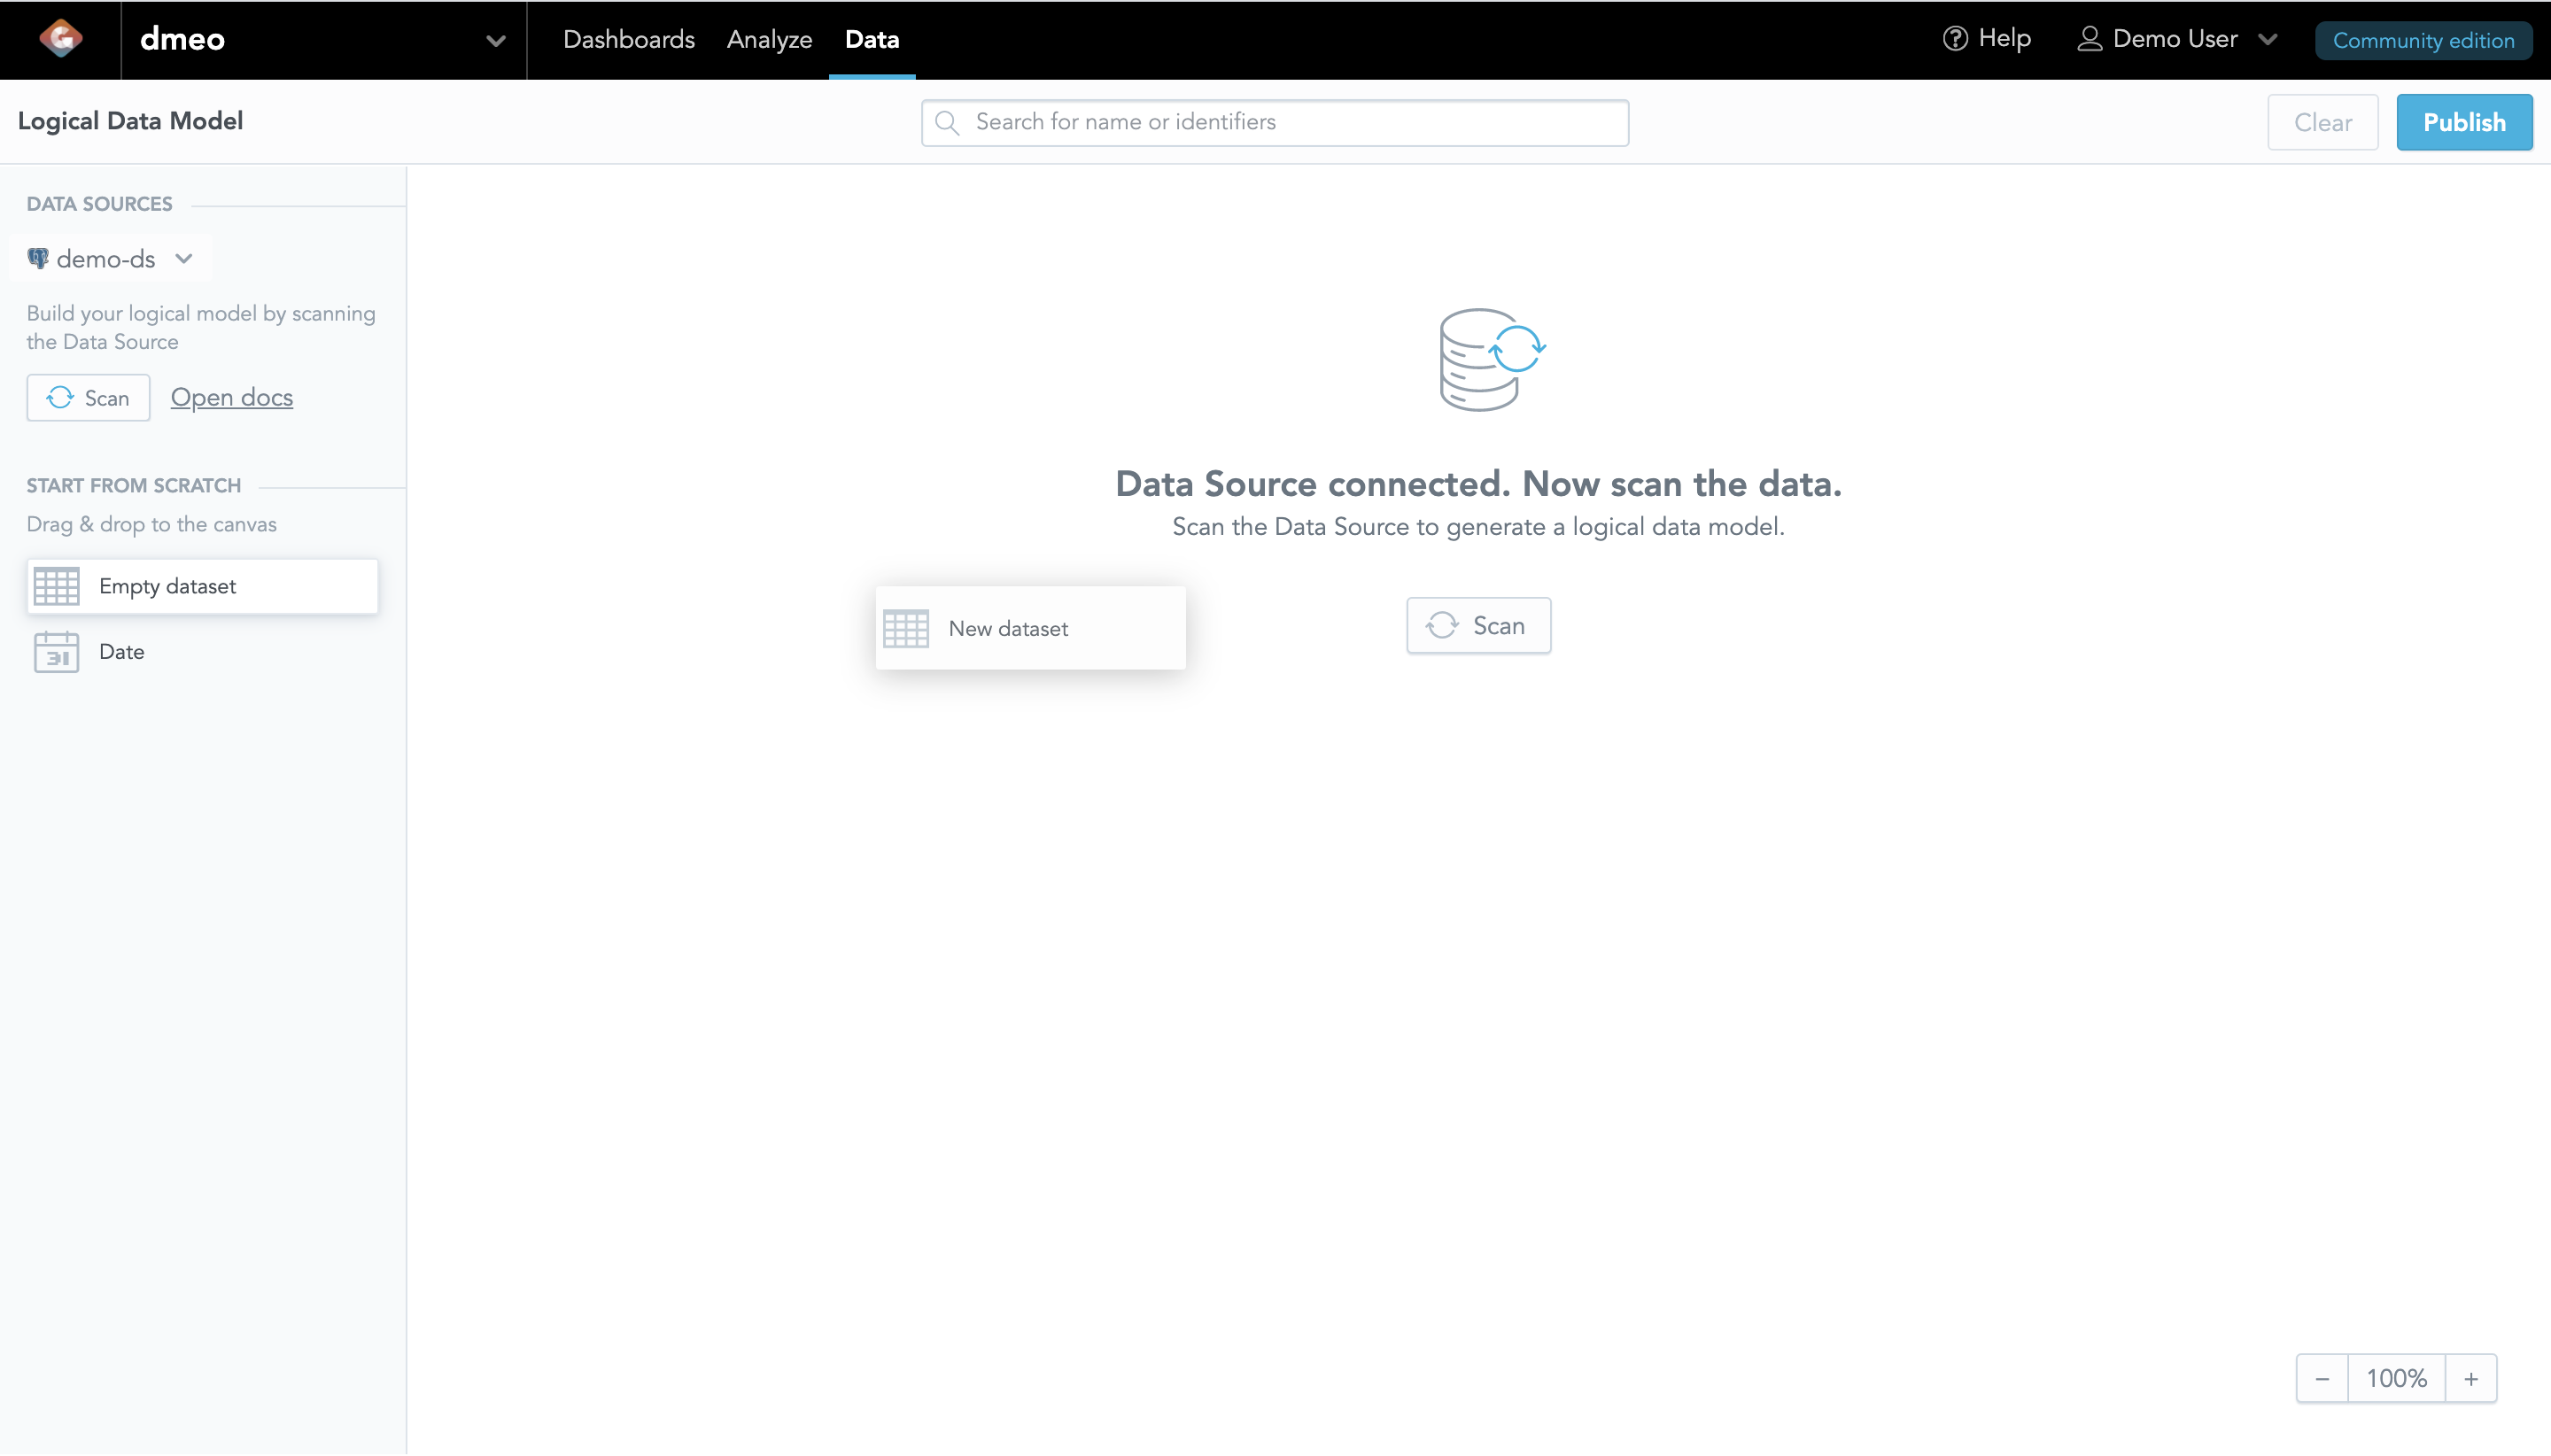
Task: Click the Community edition badge
Action: 2423,40
